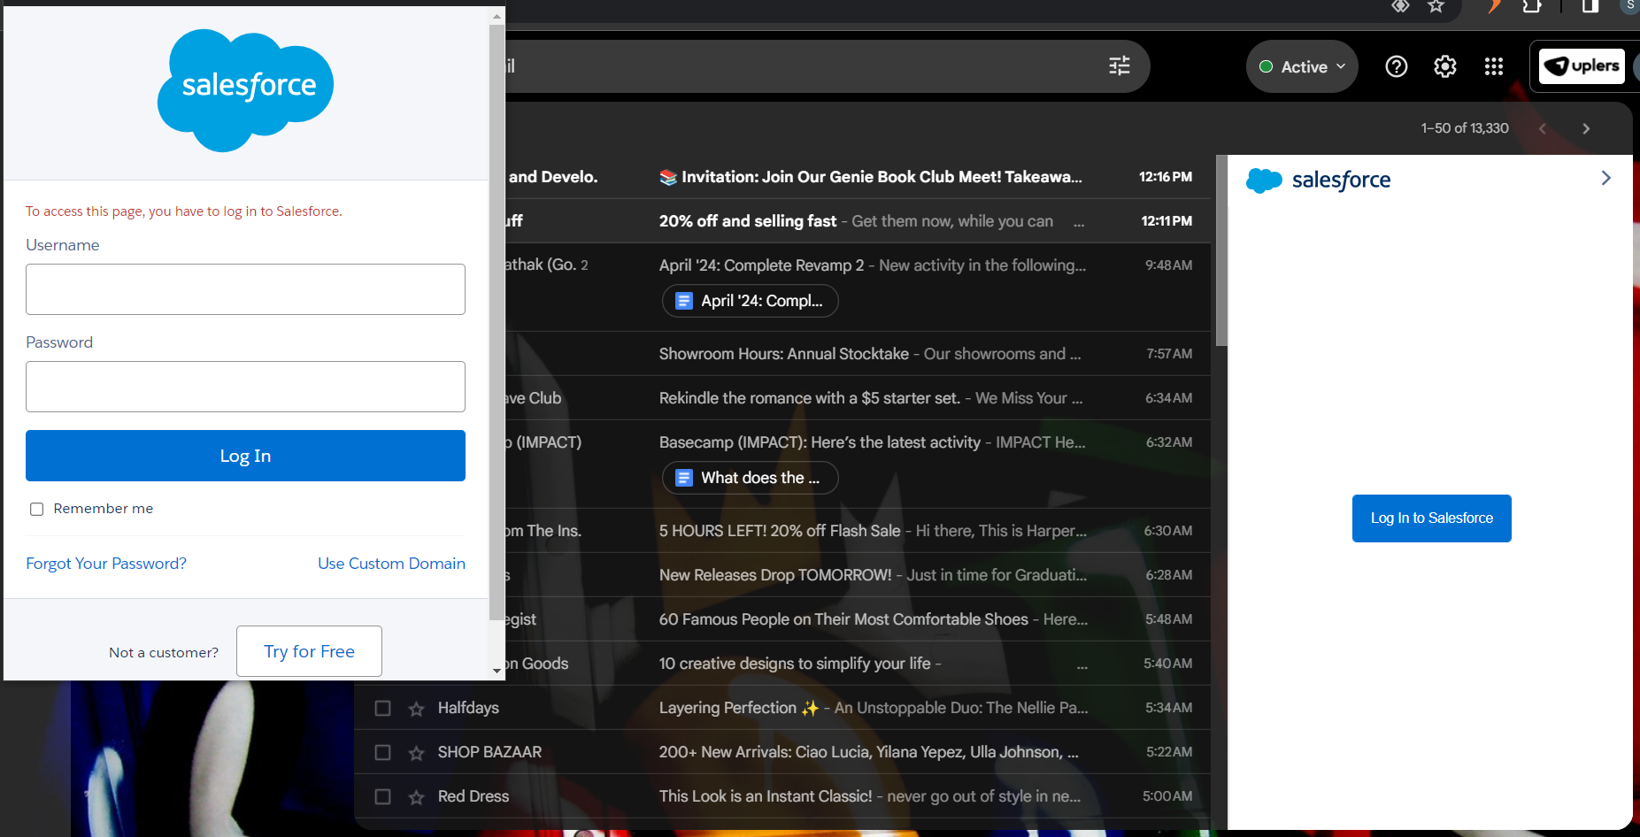Open the Active status dropdown
The height and width of the screenshot is (837, 1640).
tap(1302, 66)
